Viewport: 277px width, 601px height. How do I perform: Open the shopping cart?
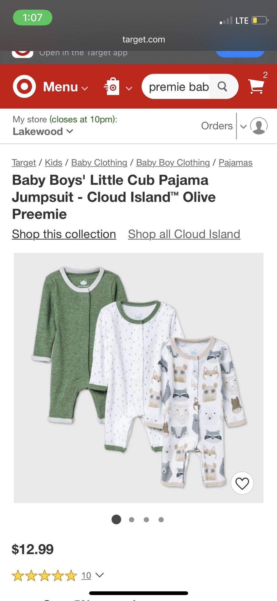256,86
